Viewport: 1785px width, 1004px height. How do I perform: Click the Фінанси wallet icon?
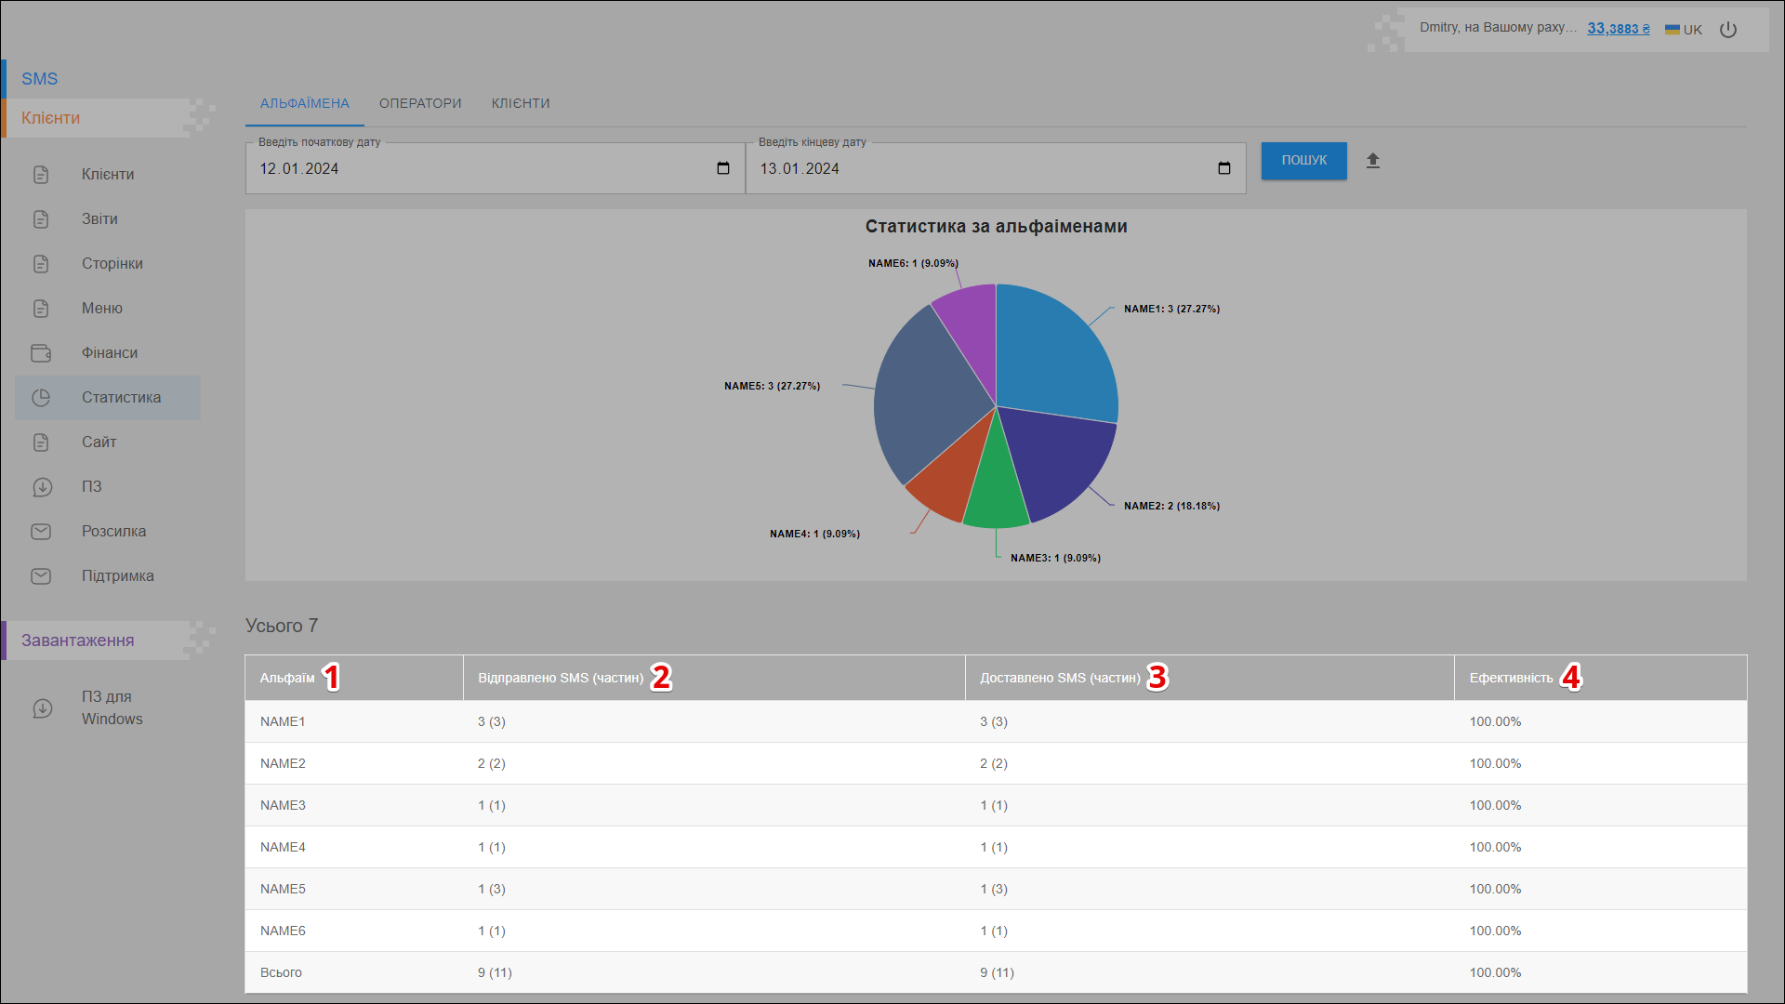coord(41,353)
